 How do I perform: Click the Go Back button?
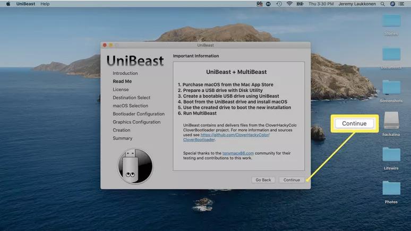pos(263,180)
